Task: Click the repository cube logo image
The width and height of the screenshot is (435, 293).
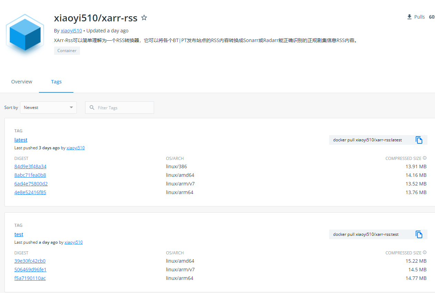Action: [x=24, y=34]
